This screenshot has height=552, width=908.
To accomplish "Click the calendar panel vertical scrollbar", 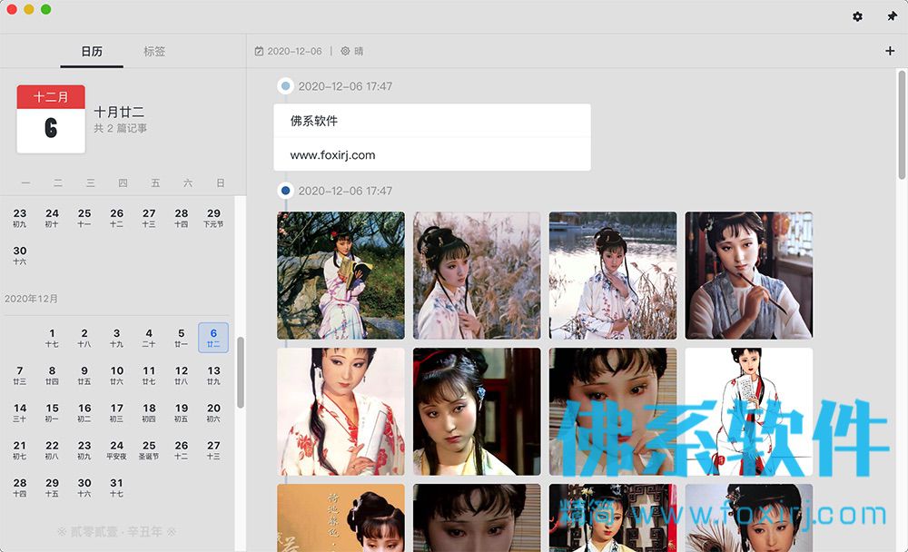I will click(x=241, y=372).
